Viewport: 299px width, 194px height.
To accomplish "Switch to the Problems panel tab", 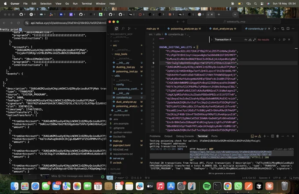I will 155,136.
